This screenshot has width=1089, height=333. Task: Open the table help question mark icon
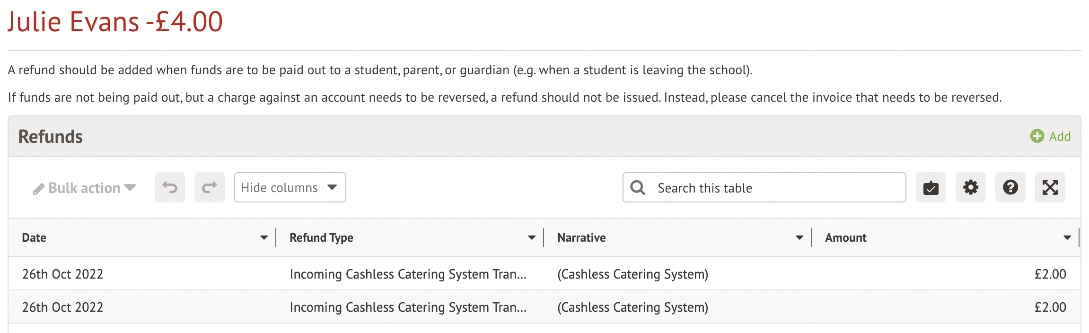1010,188
